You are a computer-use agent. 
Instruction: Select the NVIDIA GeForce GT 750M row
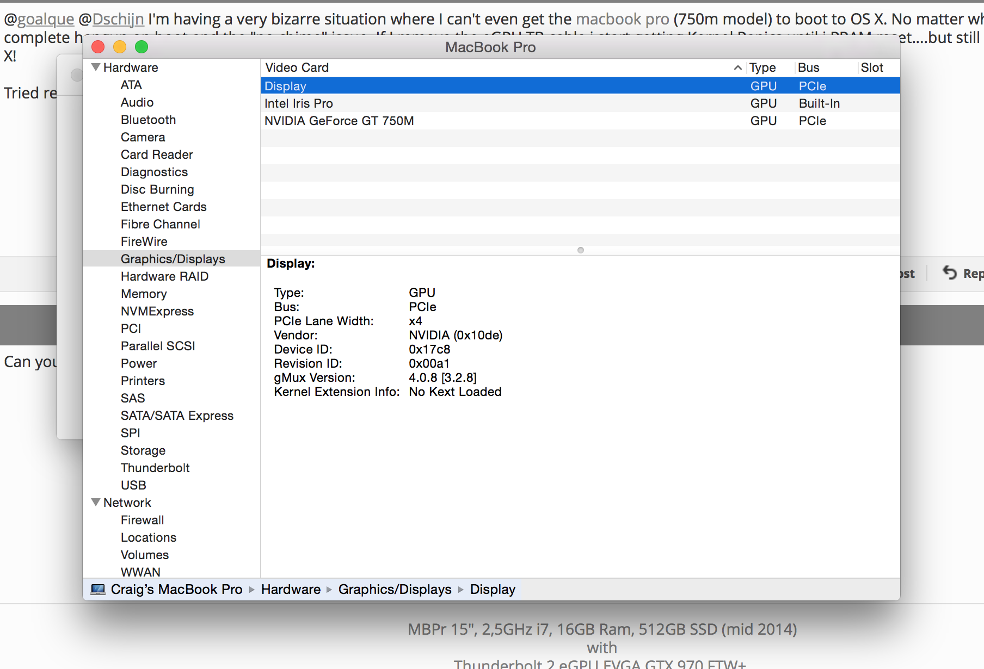[580, 121]
